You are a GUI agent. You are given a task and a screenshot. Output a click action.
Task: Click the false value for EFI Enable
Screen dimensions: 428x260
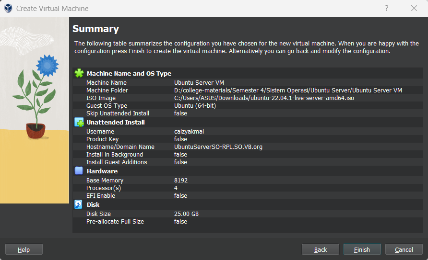180,195
